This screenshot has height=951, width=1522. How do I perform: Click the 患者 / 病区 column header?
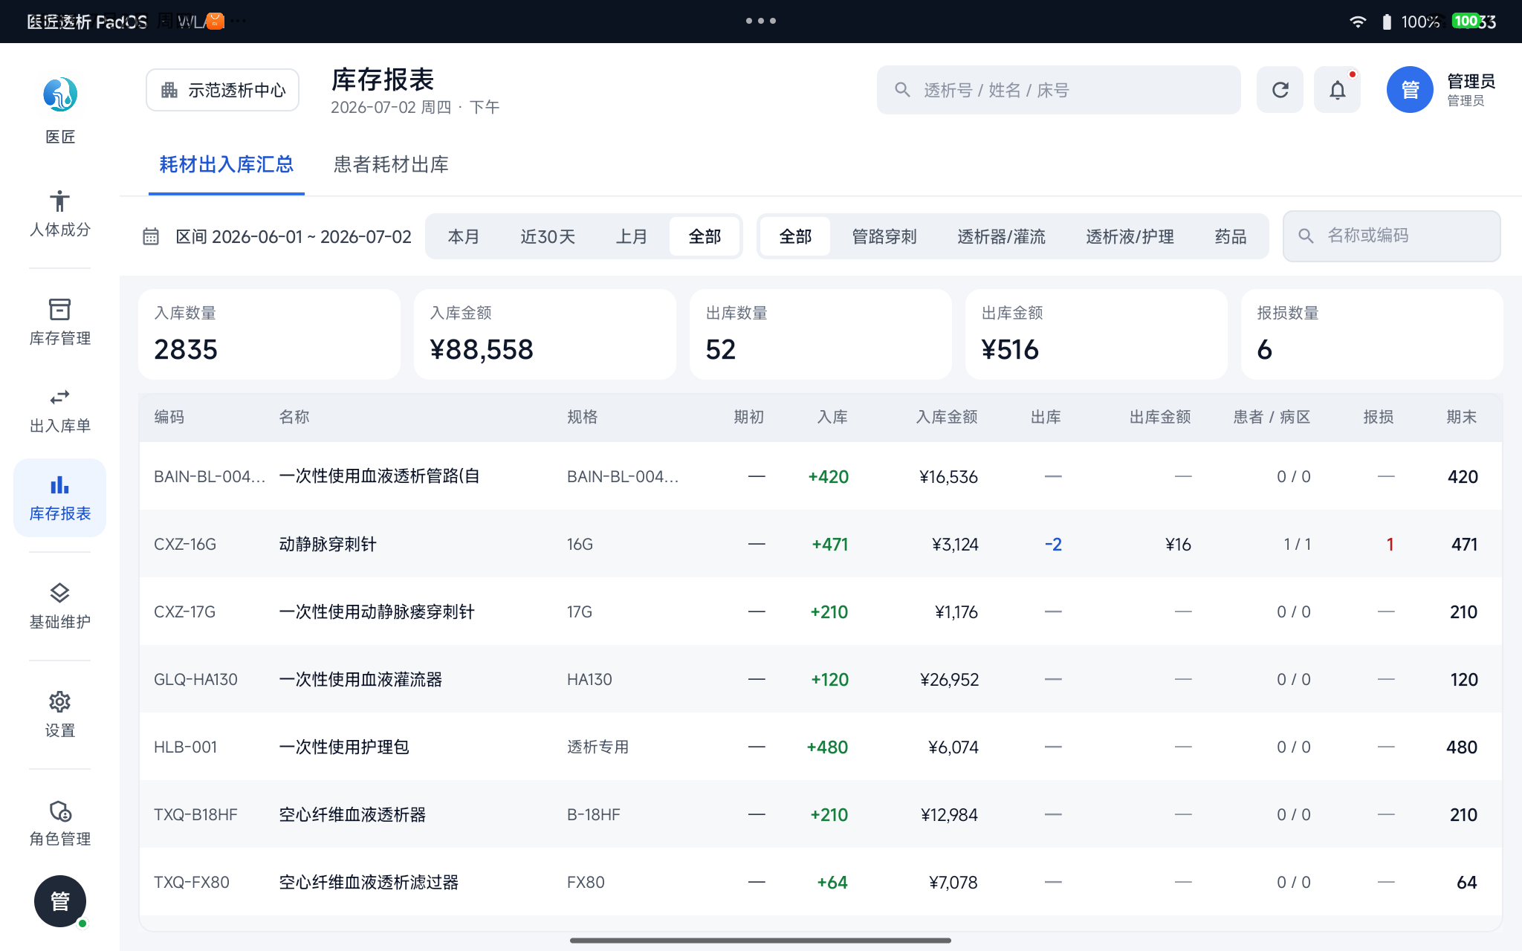pyautogui.click(x=1272, y=417)
